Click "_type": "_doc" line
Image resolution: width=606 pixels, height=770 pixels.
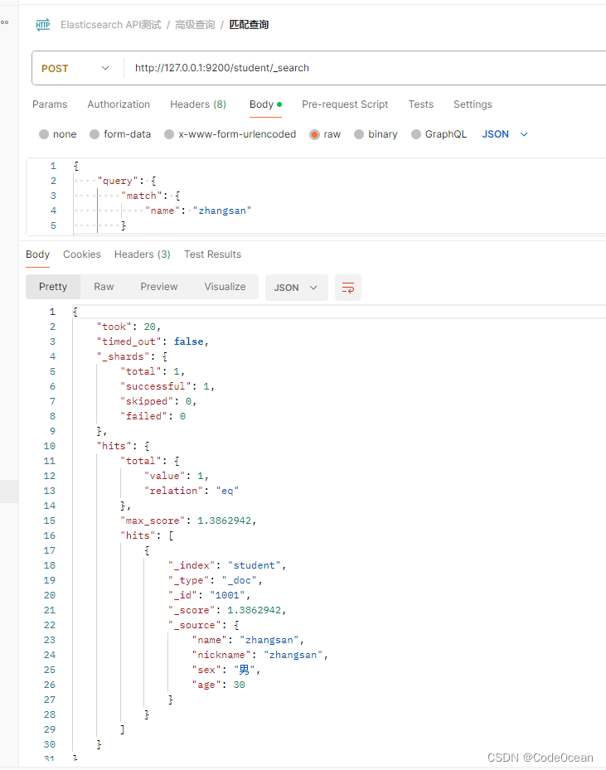215,580
